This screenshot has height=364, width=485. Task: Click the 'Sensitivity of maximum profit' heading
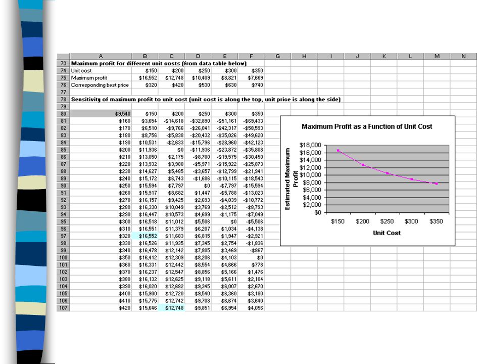click(206, 100)
